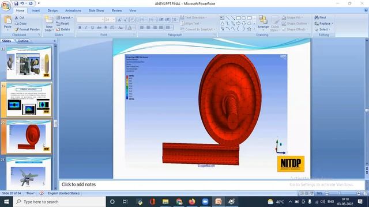Screen dimensions: 369x207
Task: Open the View ribbon tab
Action: 133,10
